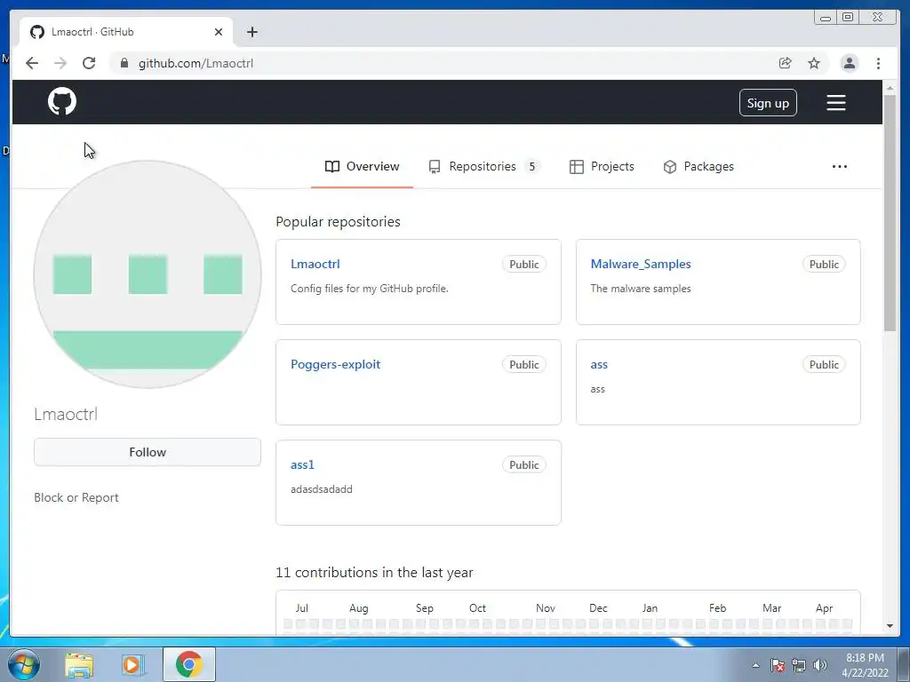Click the Chrome taskbar icon
The width and height of the screenshot is (910, 682).
tap(188, 664)
